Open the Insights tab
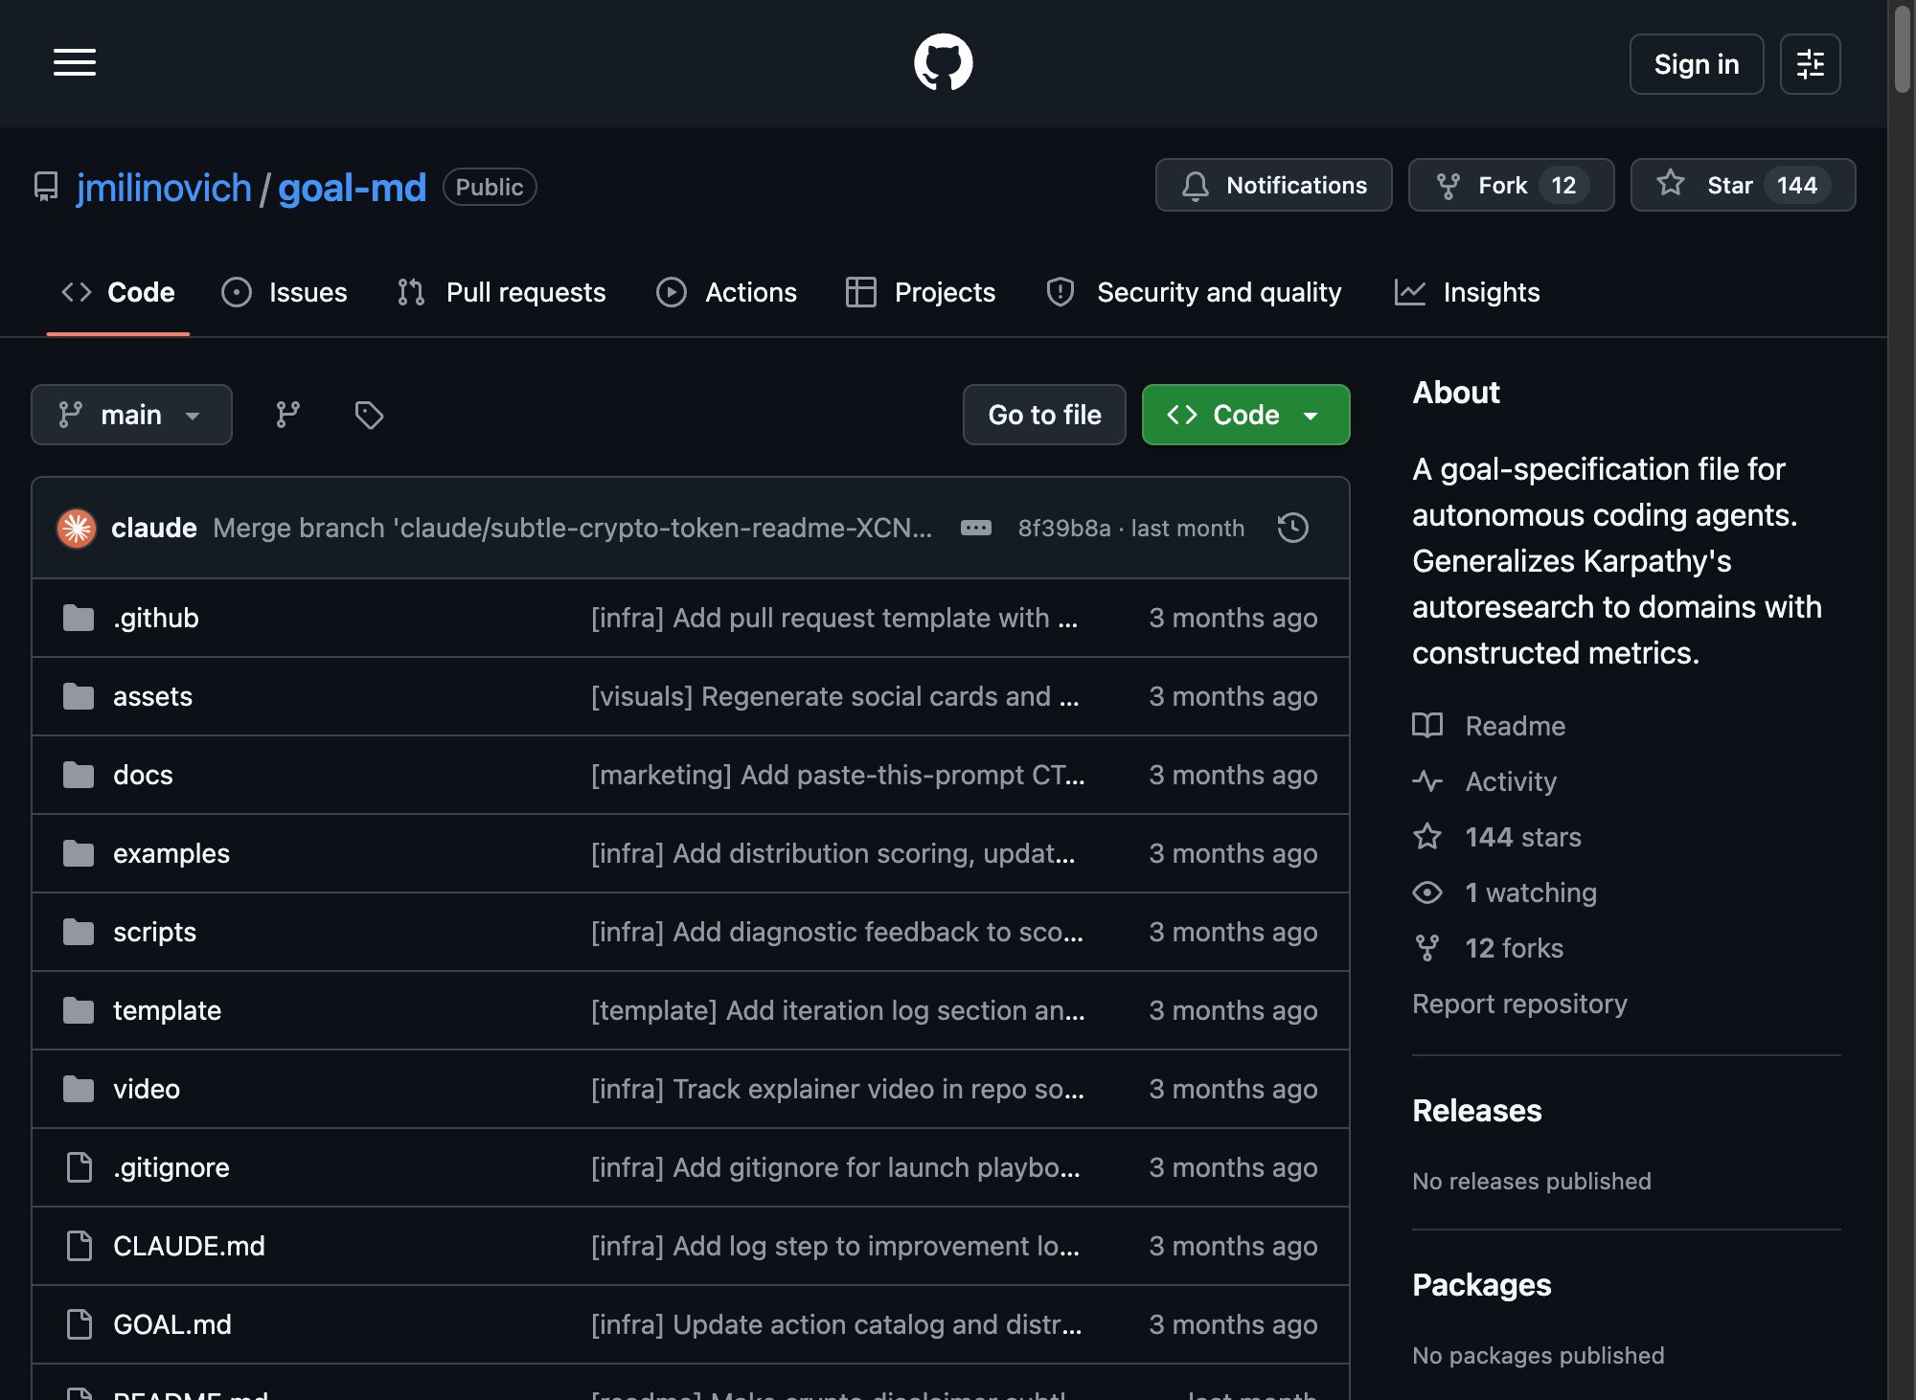1916x1400 pixels. pos(1468,292)
